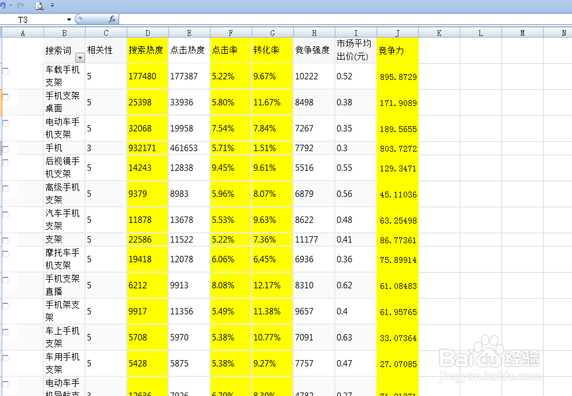
Task: Tick the checkbox beside 车用手机支架 row
Action: click(x=5, y=358)
